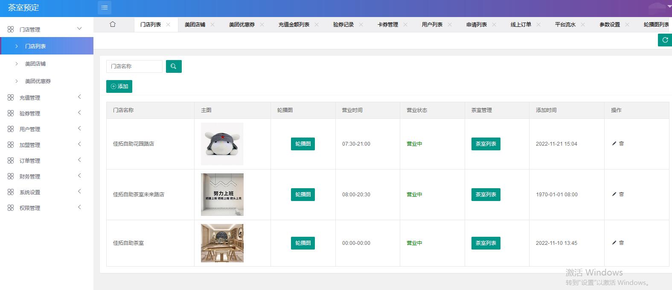Expand the 订单管理 menu

79,160
